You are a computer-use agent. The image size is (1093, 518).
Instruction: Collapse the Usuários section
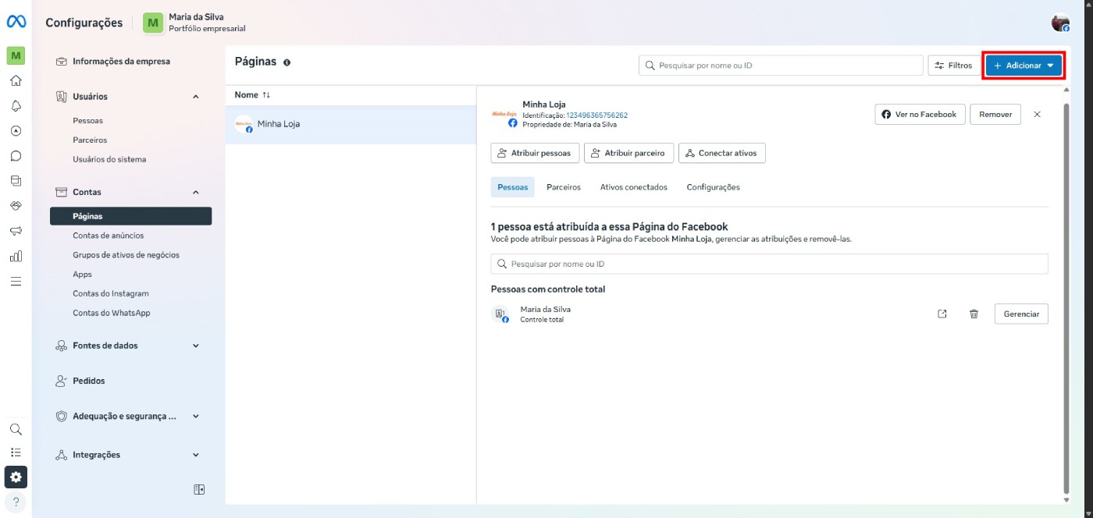[x=195, y=97]
